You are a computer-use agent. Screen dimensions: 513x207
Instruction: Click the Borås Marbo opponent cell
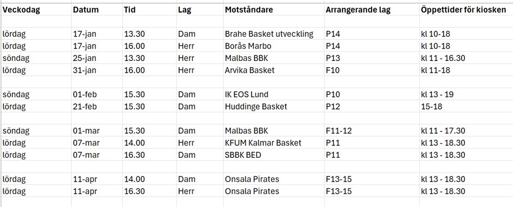[250, 46]
